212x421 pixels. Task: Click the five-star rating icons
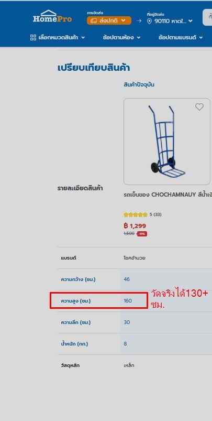[136, 214]
